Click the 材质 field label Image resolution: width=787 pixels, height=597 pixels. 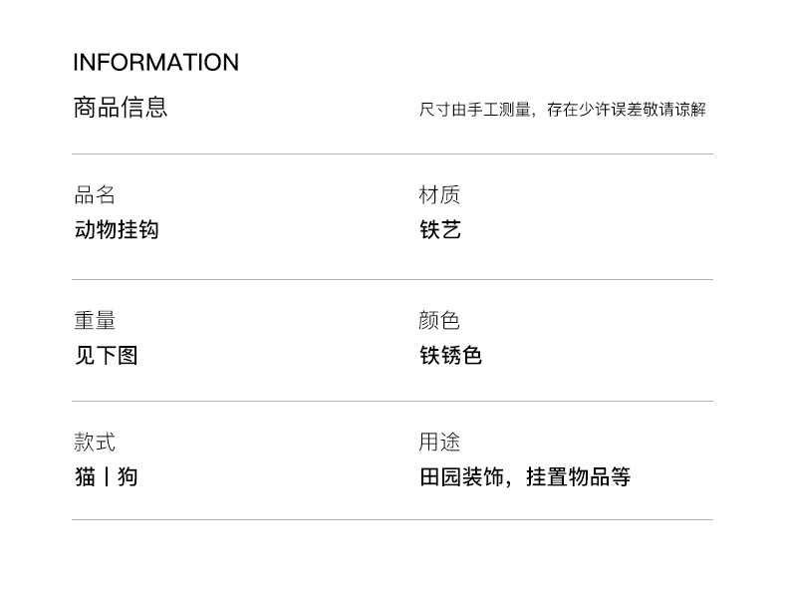439,195
